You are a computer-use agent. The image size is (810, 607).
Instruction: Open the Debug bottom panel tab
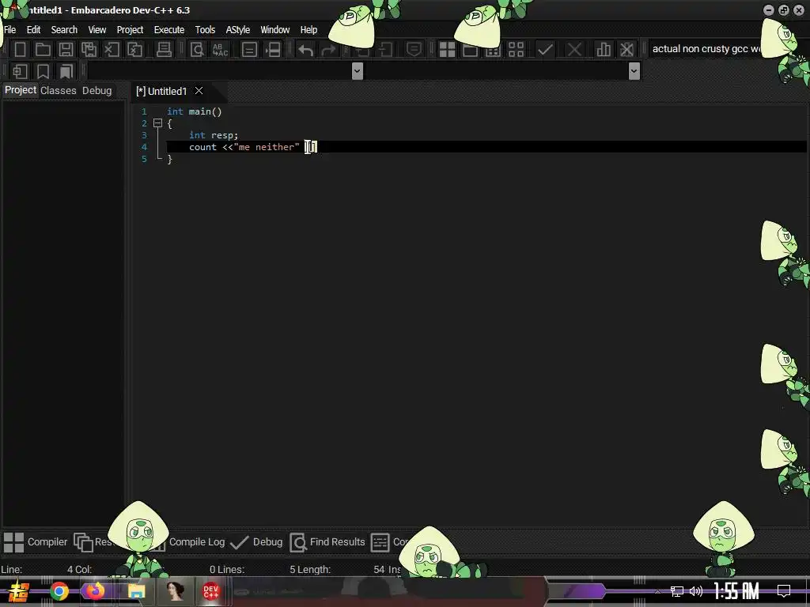(x=257, y=542)
